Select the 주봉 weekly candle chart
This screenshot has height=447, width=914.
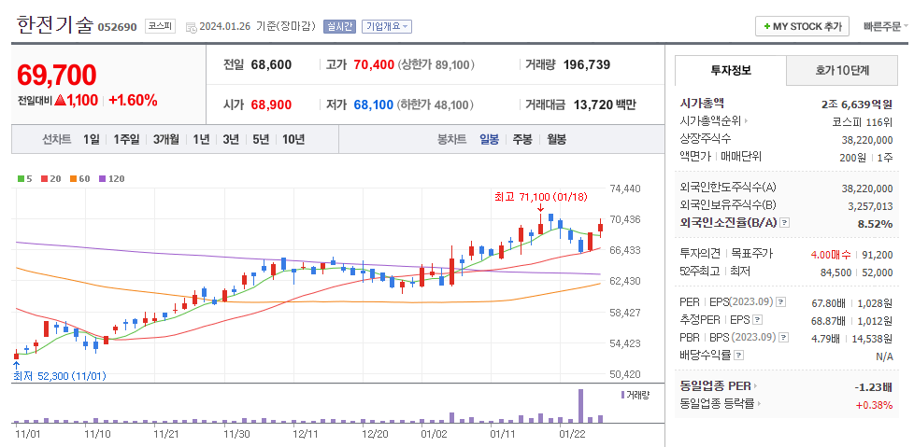[522, 139]
